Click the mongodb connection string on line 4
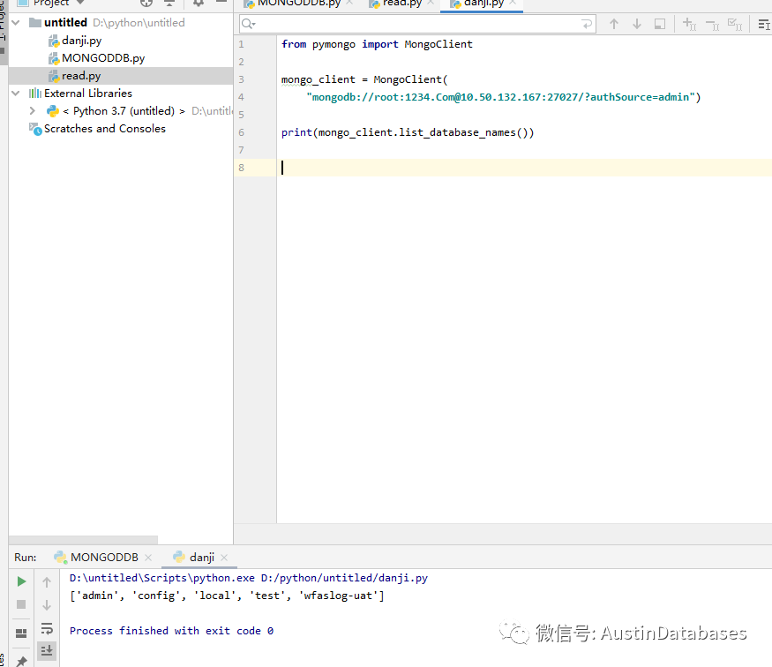 pyautogui.click(x=500, y=97)
